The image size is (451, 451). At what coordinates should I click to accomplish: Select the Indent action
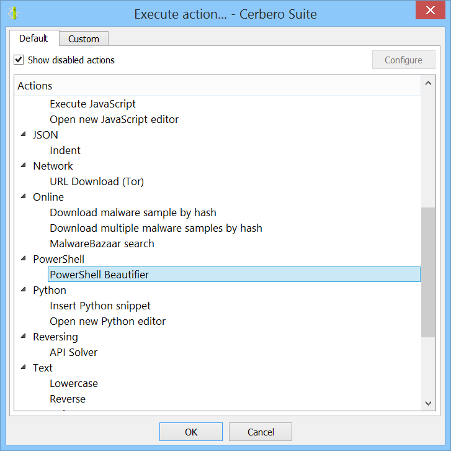(x=65, y=150)
